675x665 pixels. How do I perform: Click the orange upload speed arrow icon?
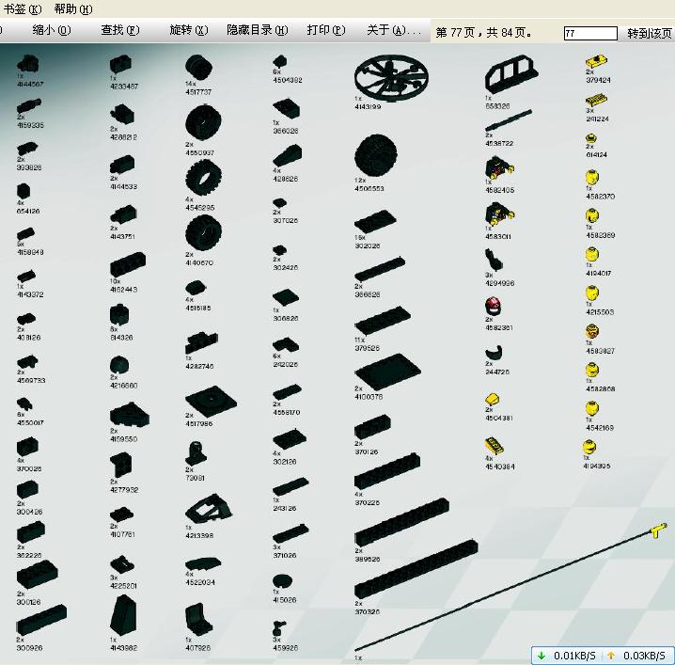610,656
